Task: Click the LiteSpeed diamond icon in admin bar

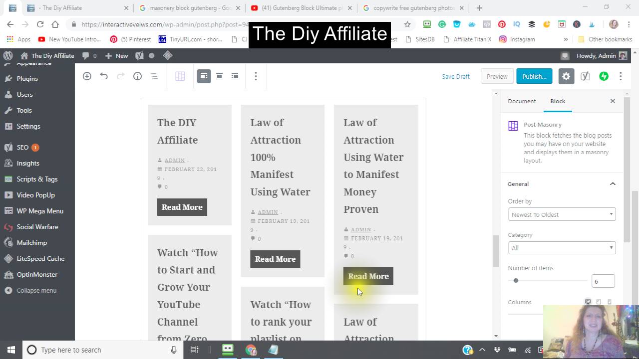Action: pos(168,56)
